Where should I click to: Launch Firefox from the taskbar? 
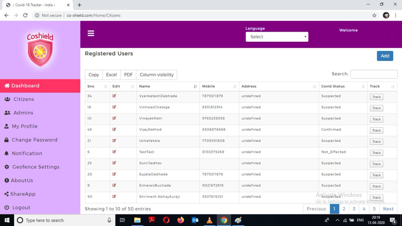[181, 220]
